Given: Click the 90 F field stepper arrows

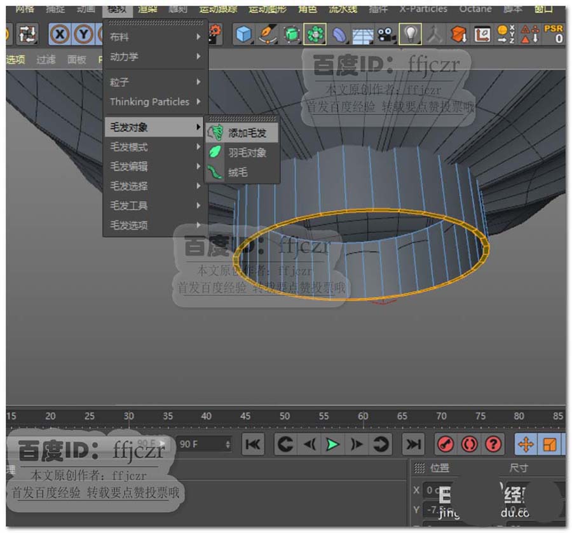Looking at the screenshot, I should point(228,445).
